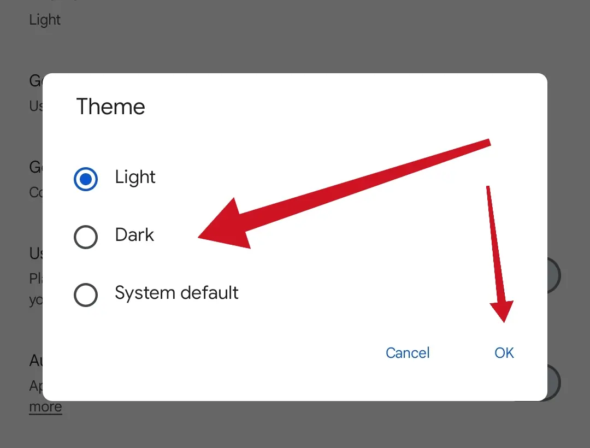Click empty white space right of "Light" option
Screen dimensions: 590x448
[328, 178]
